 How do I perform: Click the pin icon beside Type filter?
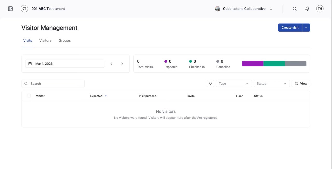(x=211, y=83)
